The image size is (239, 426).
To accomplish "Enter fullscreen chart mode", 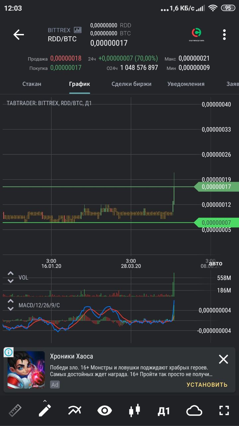I will tap(224, 410).
